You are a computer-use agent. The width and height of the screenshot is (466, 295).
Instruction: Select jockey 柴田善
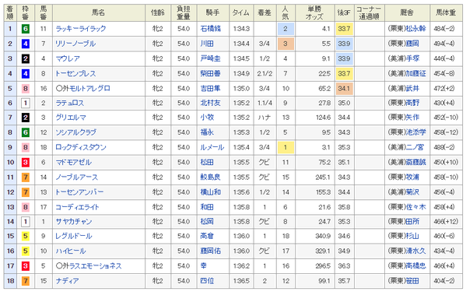point(210,73)
